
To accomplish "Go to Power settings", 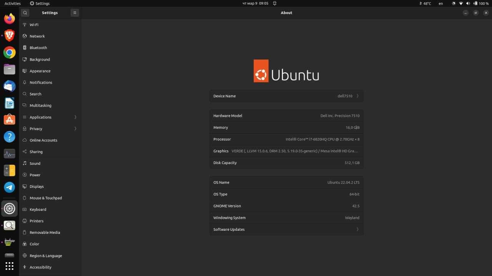I will (x=50, y=175).
